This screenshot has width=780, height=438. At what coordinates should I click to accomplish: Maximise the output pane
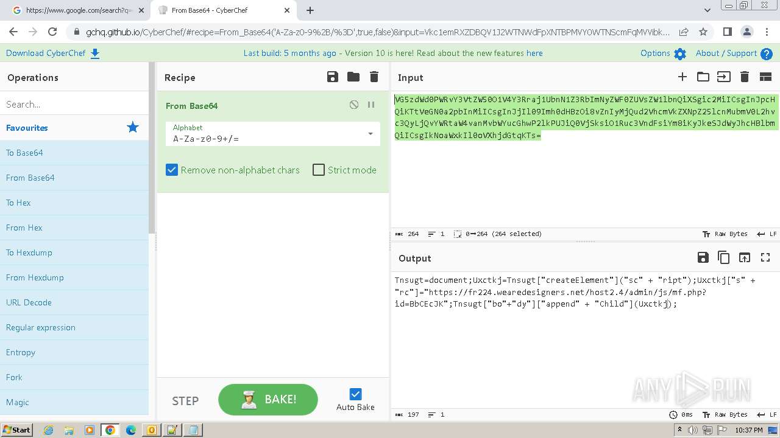765,257
